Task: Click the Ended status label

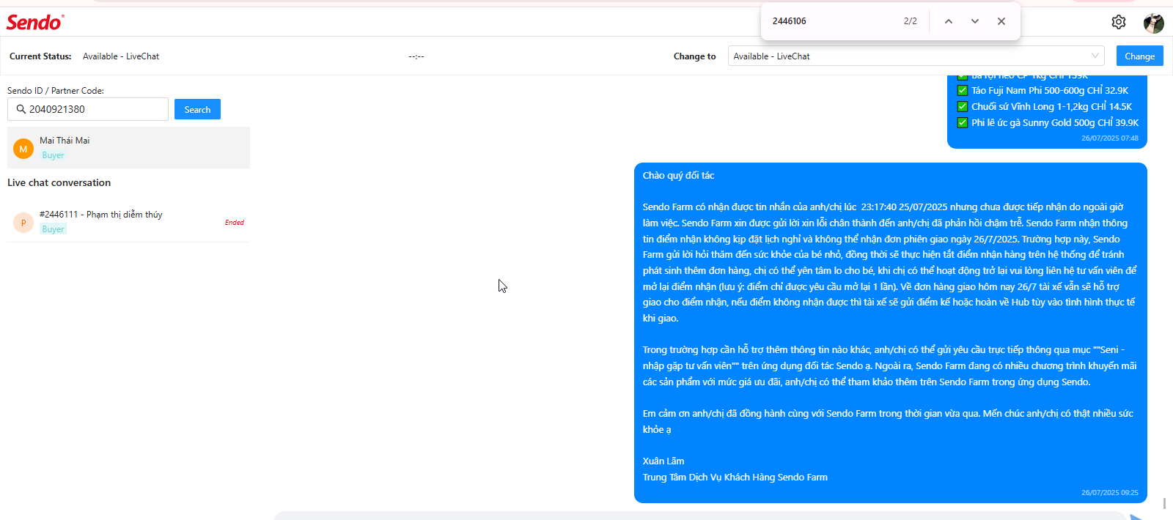Action: pyautogui.click(x=235, y=223)
